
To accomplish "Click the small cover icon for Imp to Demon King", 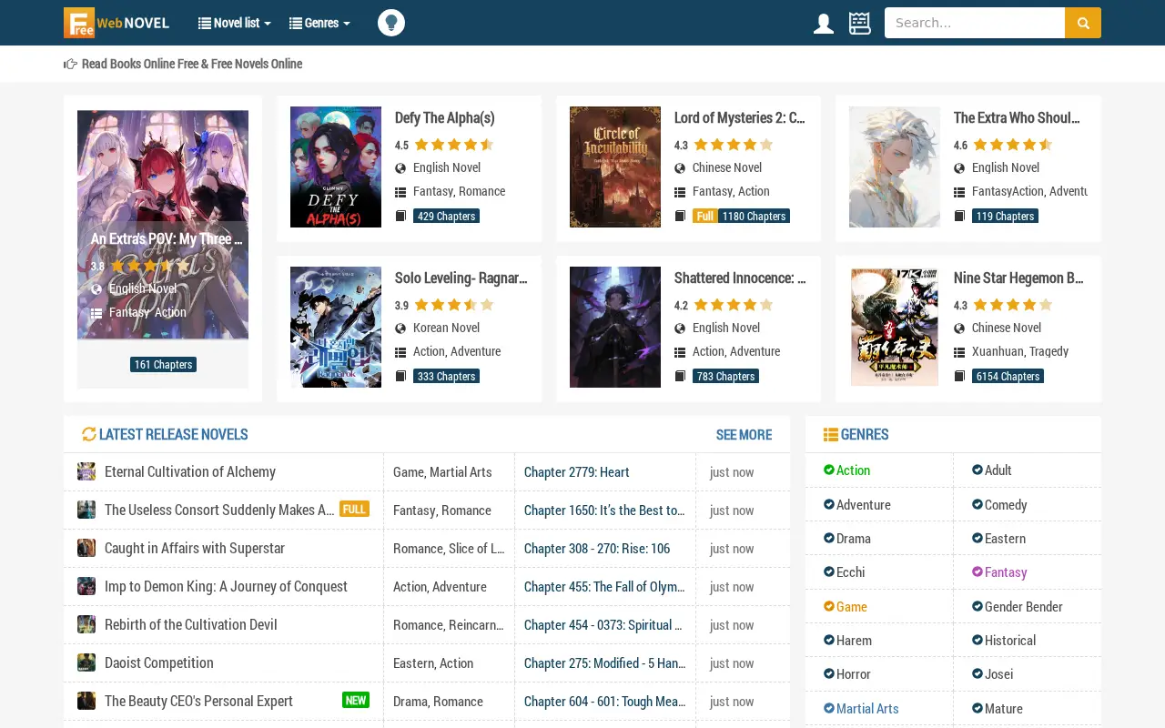I will [x=86, y=586].
